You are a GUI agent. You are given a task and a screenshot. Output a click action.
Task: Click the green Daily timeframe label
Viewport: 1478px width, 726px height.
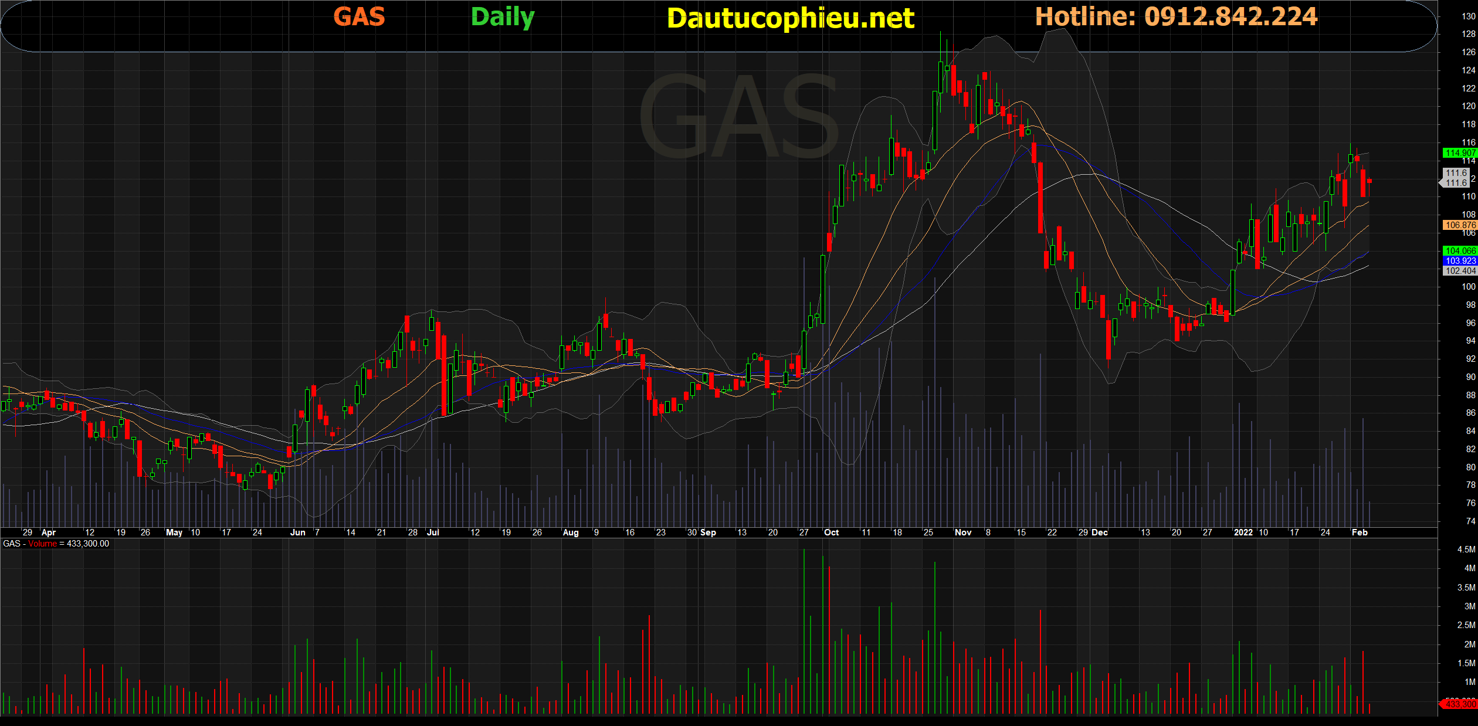click(503, 17)
